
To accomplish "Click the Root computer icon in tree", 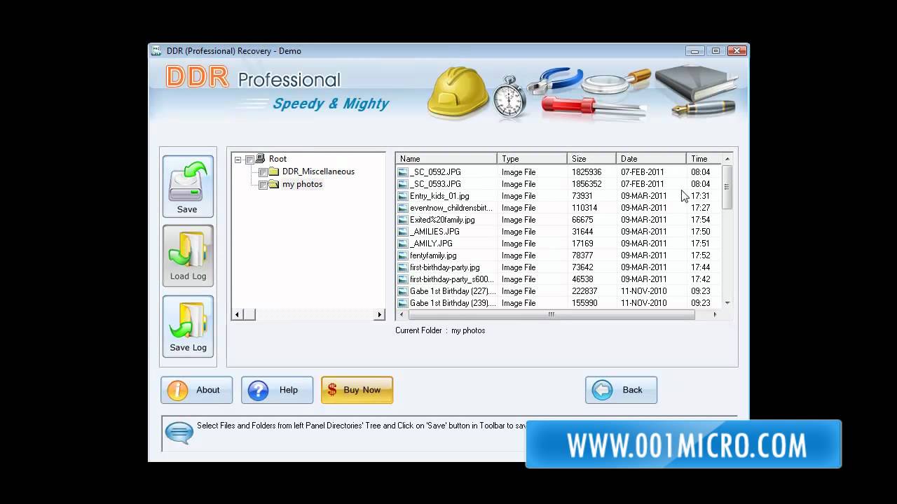I will 261,159.
